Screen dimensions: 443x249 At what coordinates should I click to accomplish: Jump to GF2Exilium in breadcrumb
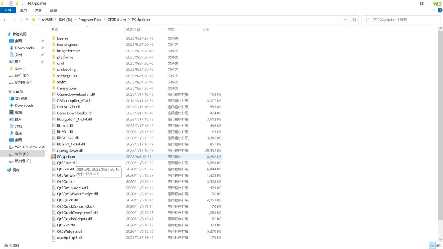point(116,20)
